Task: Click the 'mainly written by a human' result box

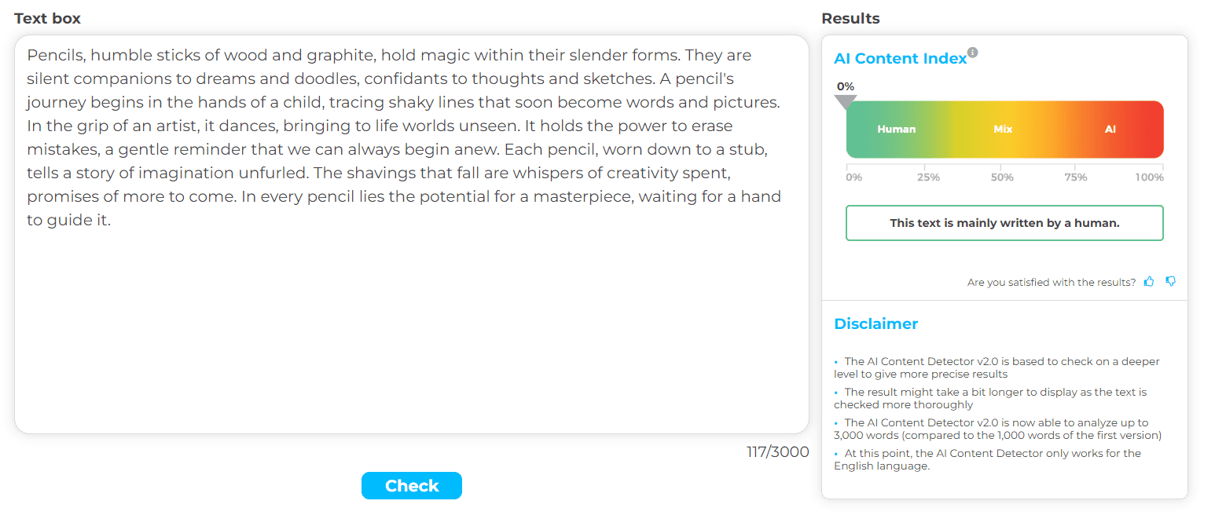Action: tap(1004, 223)
